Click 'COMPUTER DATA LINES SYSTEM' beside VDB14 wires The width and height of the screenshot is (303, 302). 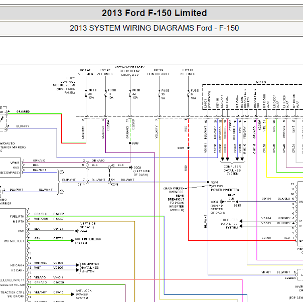tap(229, 224)
